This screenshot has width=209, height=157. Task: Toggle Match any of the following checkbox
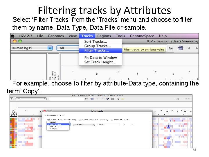pos(80,119)
